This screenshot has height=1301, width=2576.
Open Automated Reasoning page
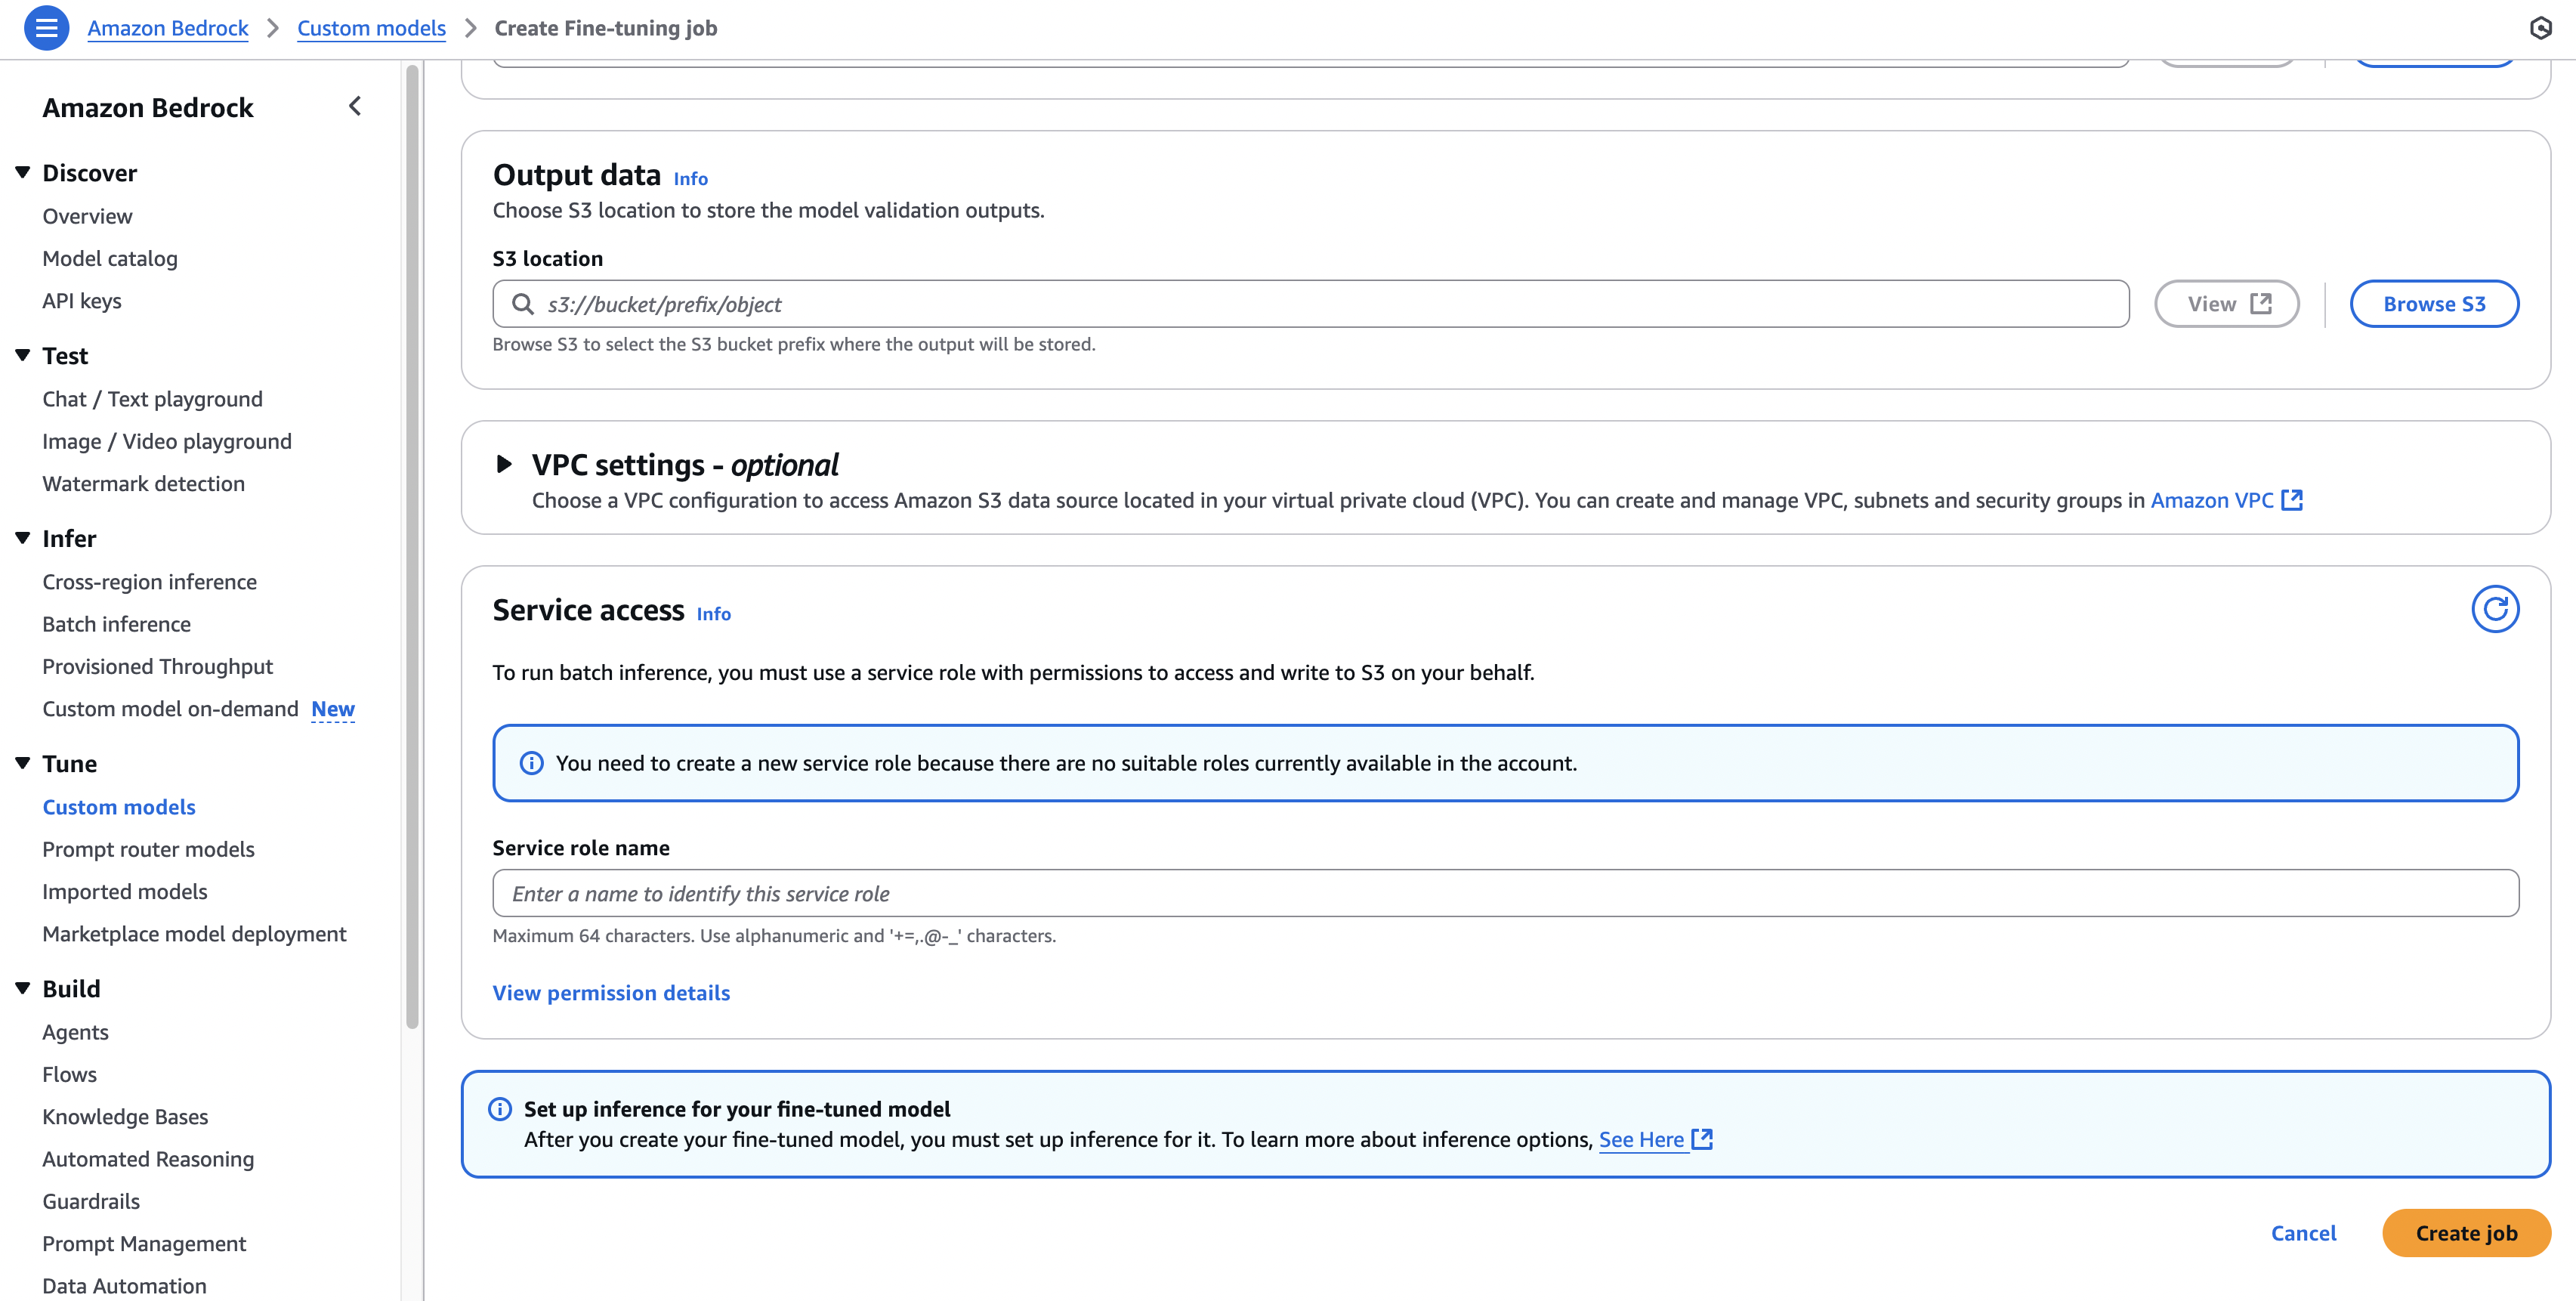[x=148, y=1159]
